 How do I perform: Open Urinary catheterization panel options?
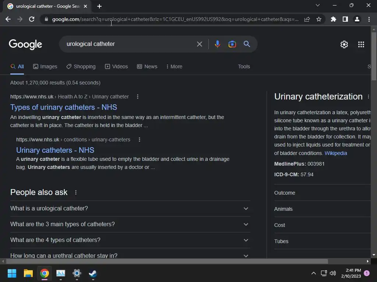tap(368, 97)
